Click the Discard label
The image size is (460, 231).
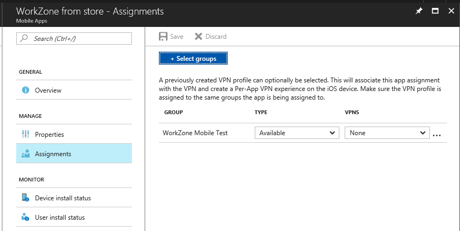(216, 37)
